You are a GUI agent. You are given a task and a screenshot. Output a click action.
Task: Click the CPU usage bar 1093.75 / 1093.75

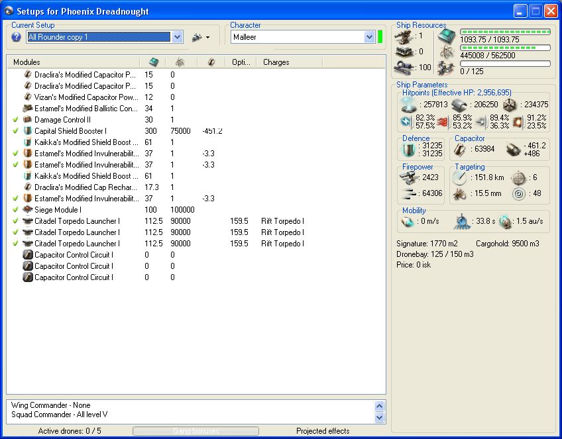click(x=505, y=32)
